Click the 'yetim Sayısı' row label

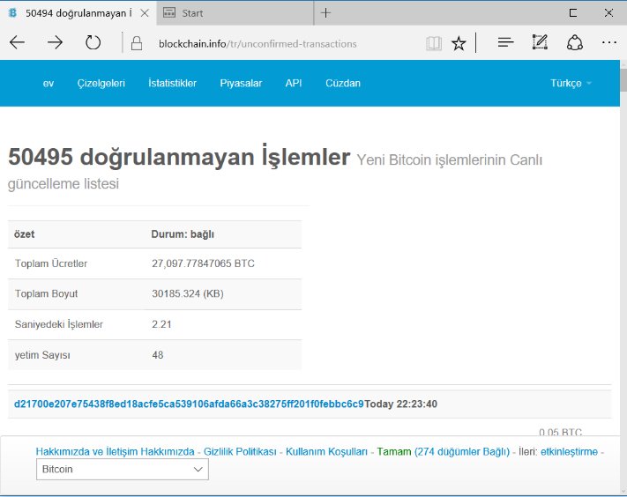tap(42, 355)
